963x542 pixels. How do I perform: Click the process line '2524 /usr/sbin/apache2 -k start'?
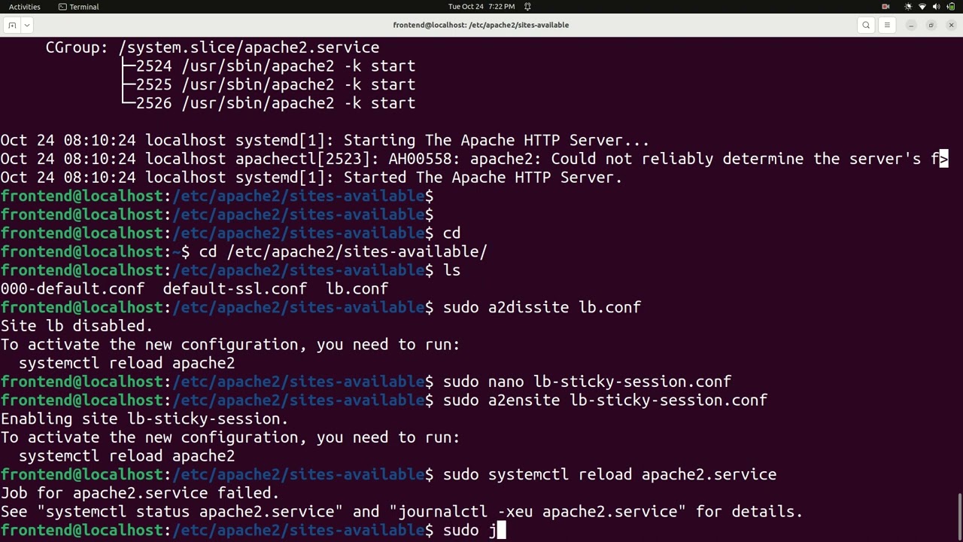(x=275, y=66)
